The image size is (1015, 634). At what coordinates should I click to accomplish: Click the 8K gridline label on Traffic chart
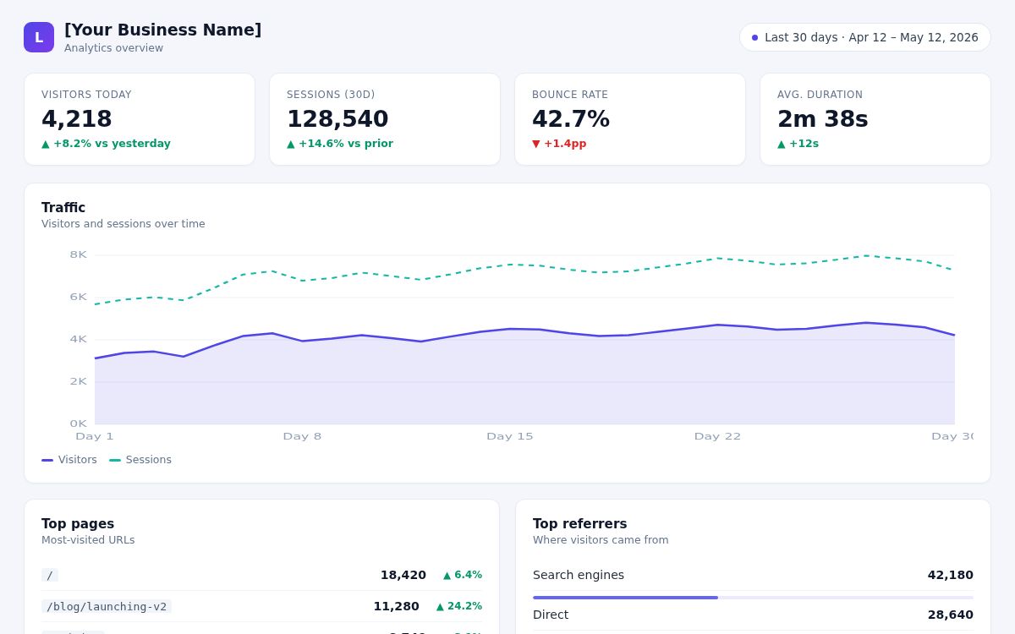coord(79,254)
